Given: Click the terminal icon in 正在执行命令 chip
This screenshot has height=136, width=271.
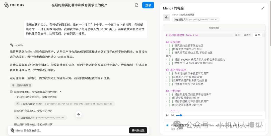Looking at the screenshot, I should pos(18,104).
